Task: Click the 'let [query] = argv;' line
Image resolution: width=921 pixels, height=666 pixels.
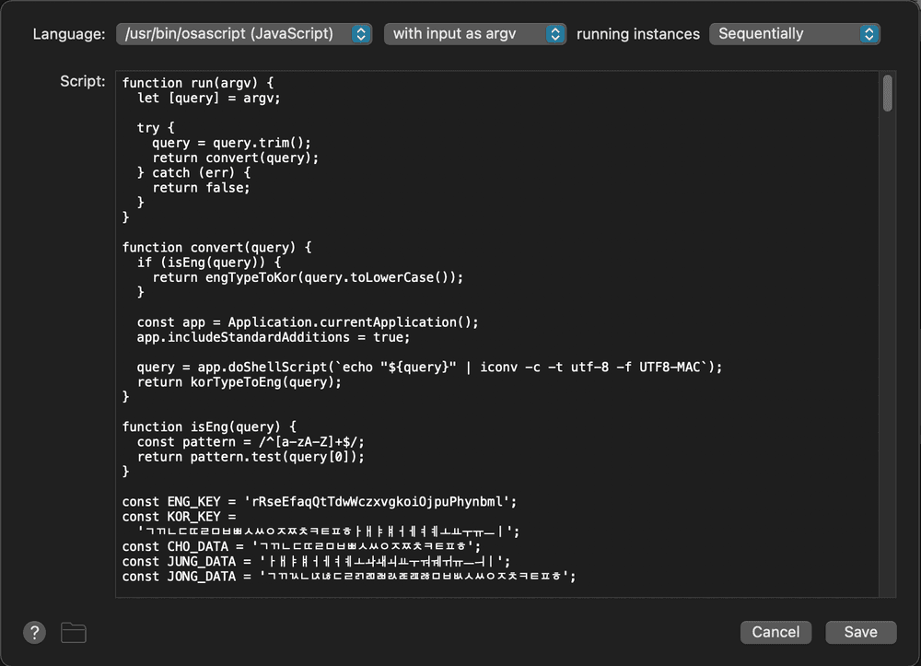Action: coord(208,98)
